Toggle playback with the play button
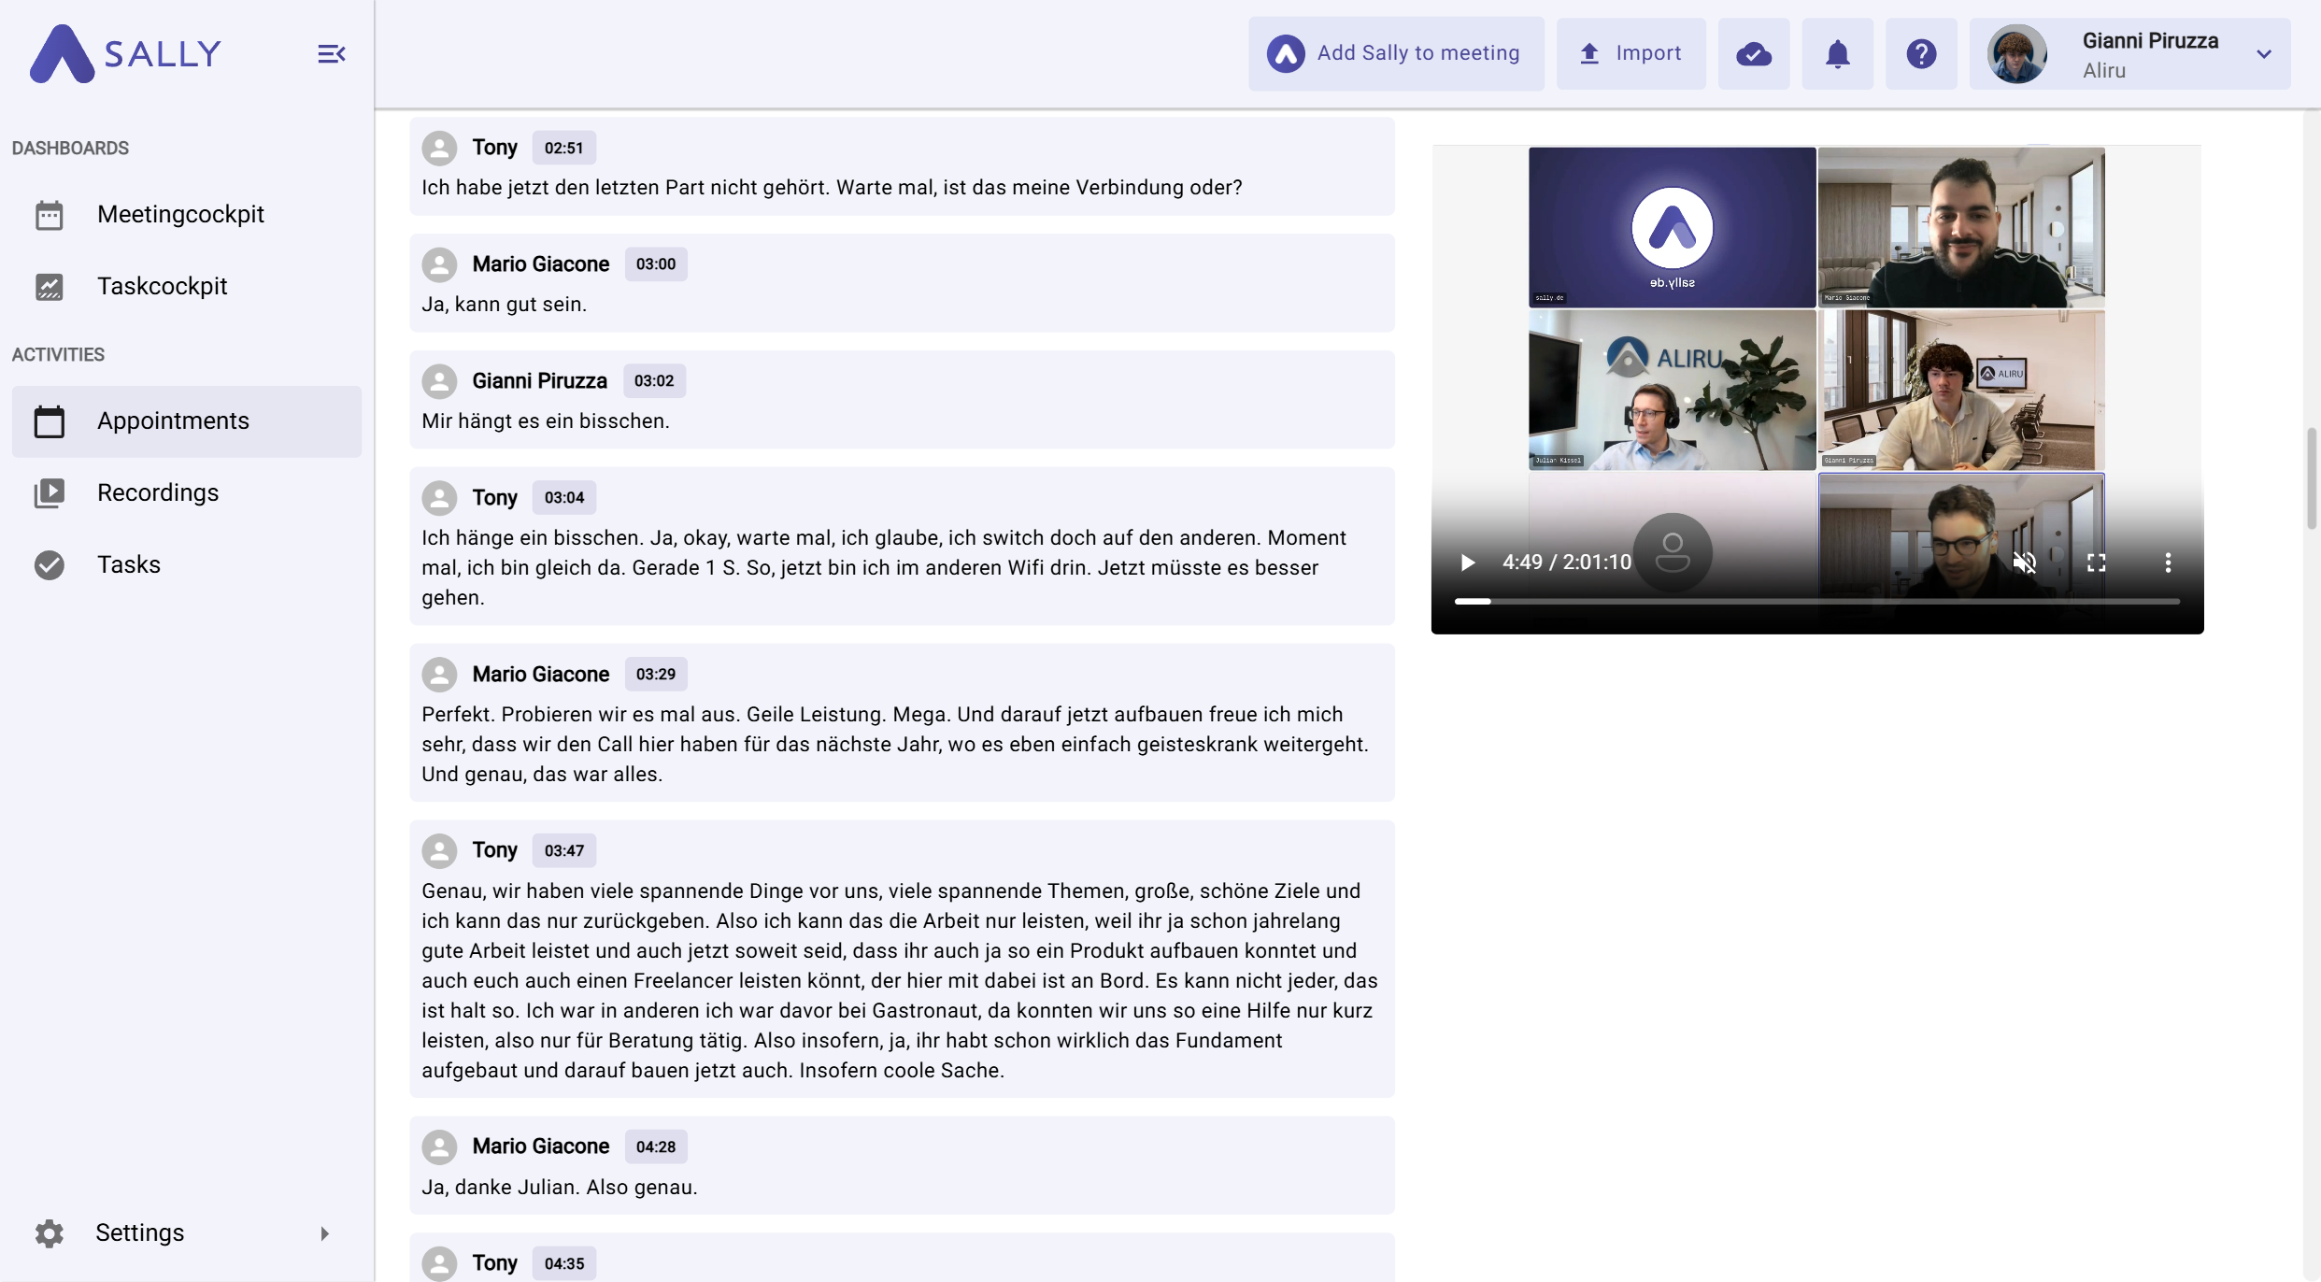 (x=1467, y=563)
